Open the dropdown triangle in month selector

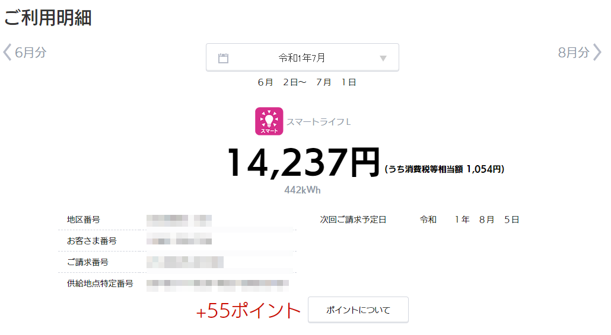pyautogui.click(x=383, y=58)
